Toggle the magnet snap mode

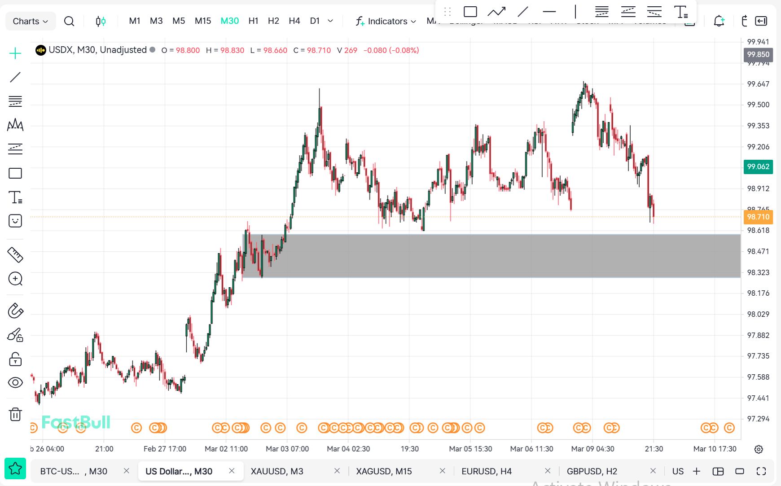15,311
